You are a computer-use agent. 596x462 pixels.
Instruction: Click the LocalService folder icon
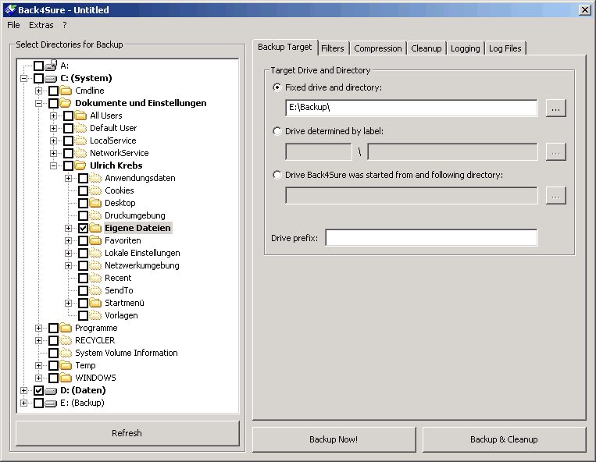(80, 140)
